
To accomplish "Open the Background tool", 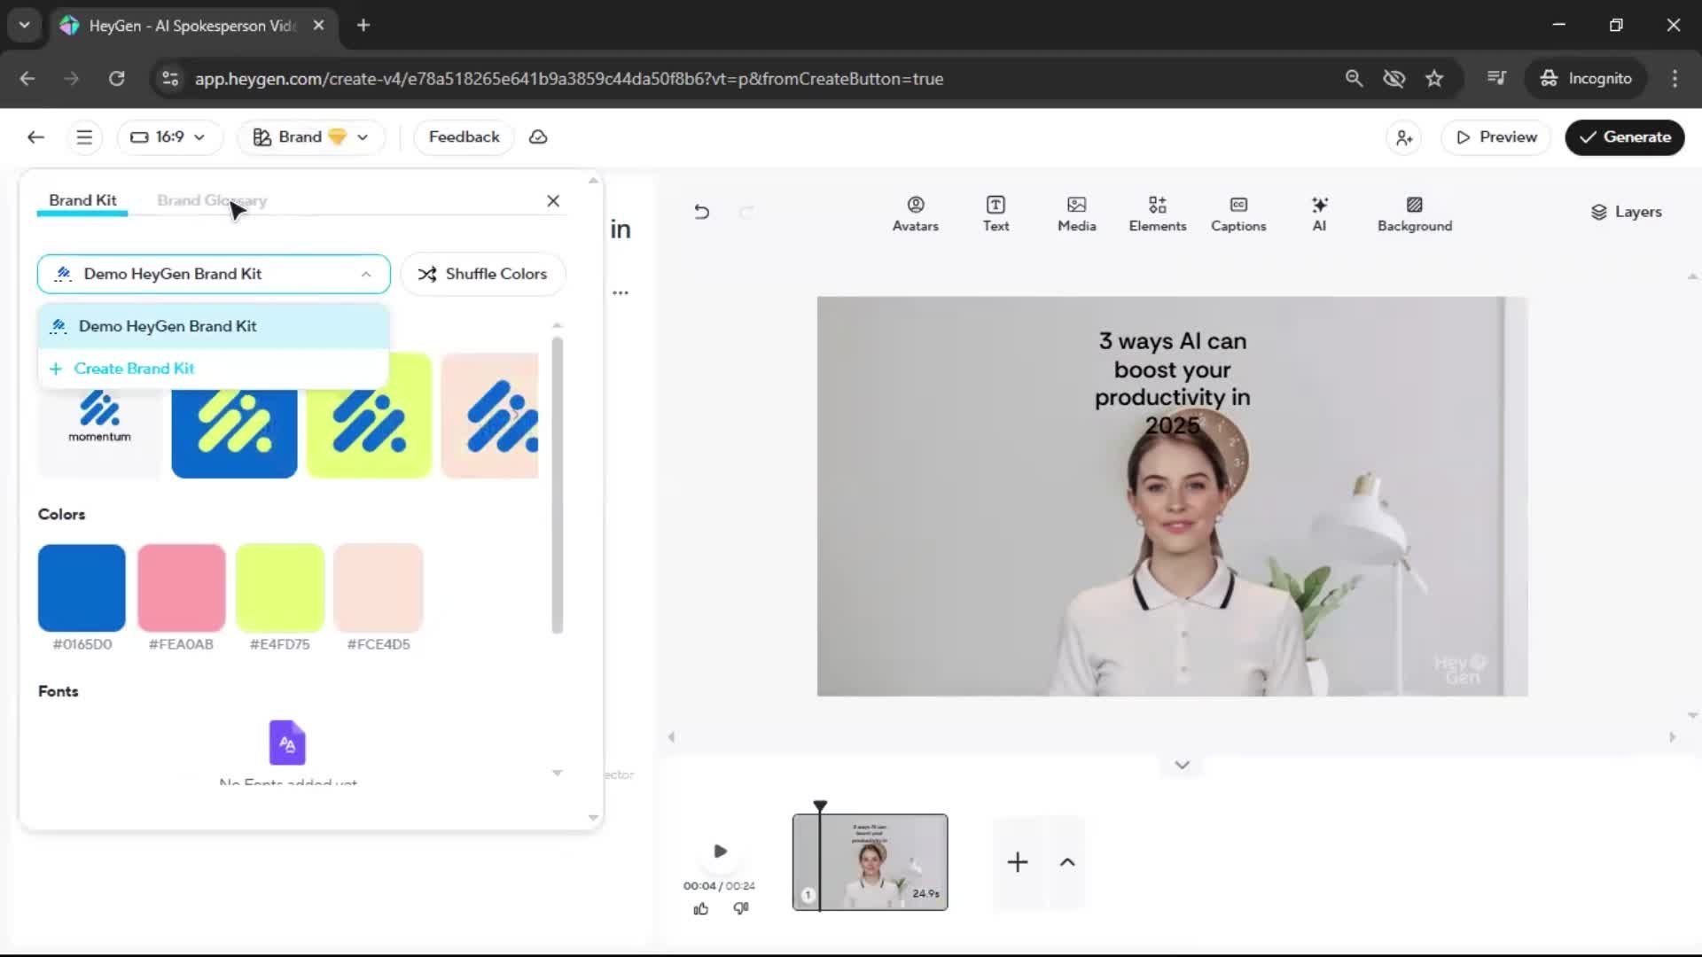I will click(x=1414, y=214).
